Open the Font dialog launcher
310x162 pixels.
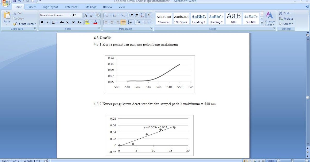(99, 29)
